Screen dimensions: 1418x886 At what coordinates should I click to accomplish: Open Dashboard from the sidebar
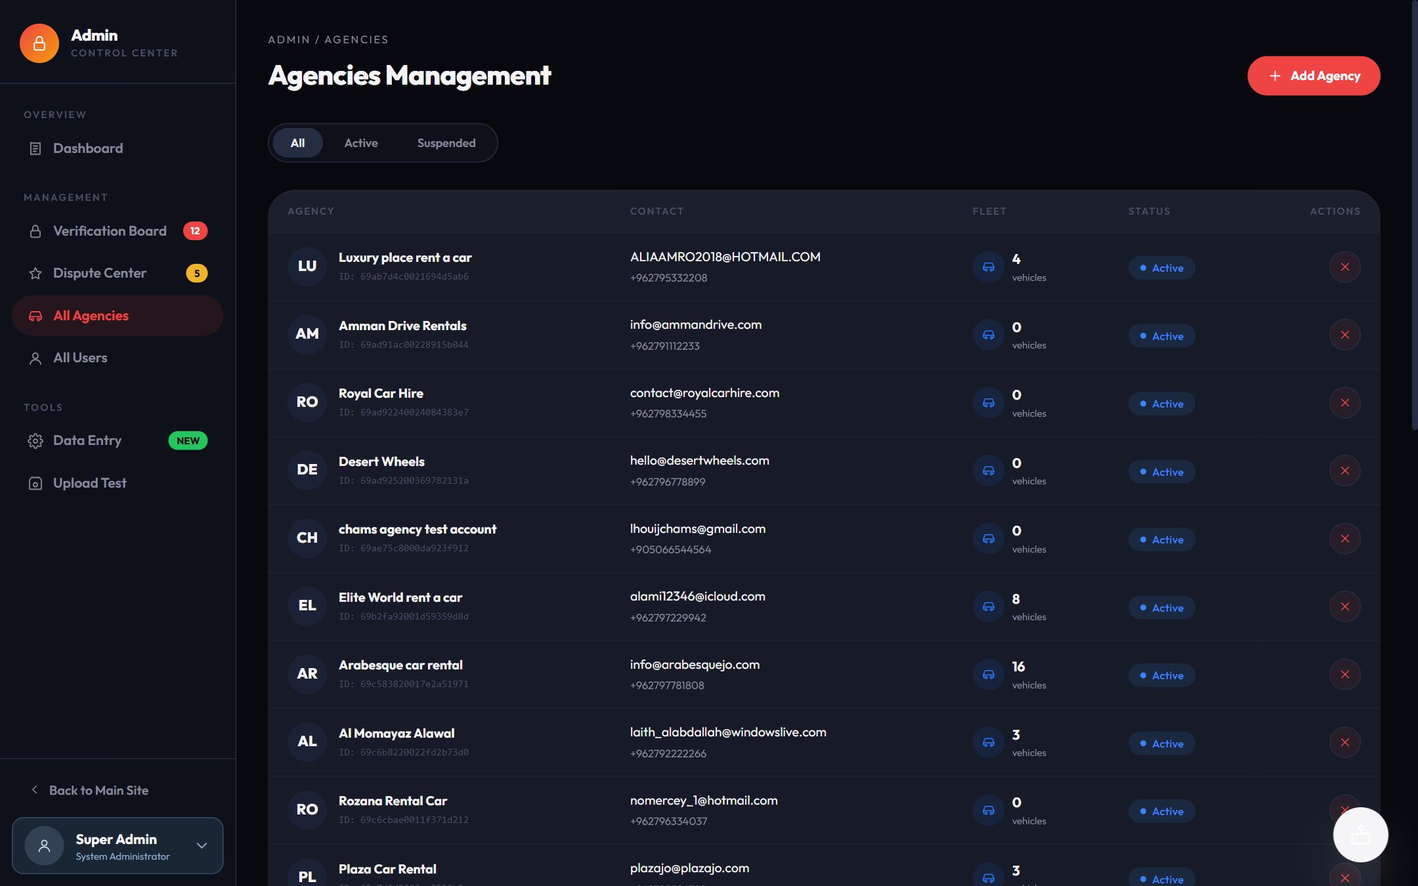118,149
